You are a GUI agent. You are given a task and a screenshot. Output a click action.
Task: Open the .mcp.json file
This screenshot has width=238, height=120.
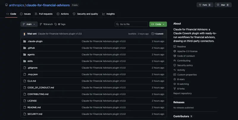pos(32,74)
